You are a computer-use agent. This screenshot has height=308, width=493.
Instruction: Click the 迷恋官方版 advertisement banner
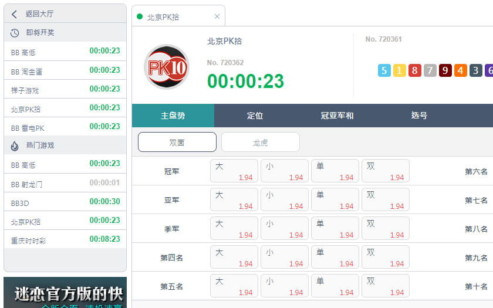pos(65,293)
